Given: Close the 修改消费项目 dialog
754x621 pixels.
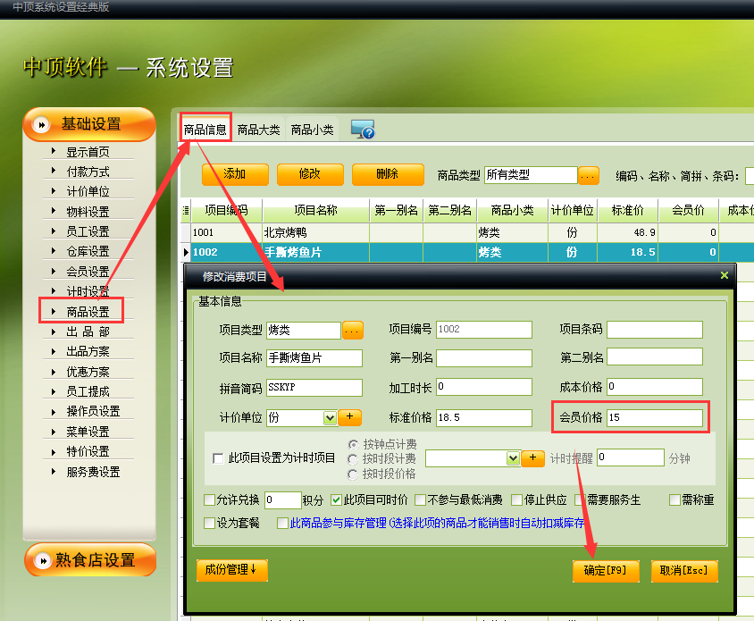Looking at the screenshot, I should coord(725,276).
